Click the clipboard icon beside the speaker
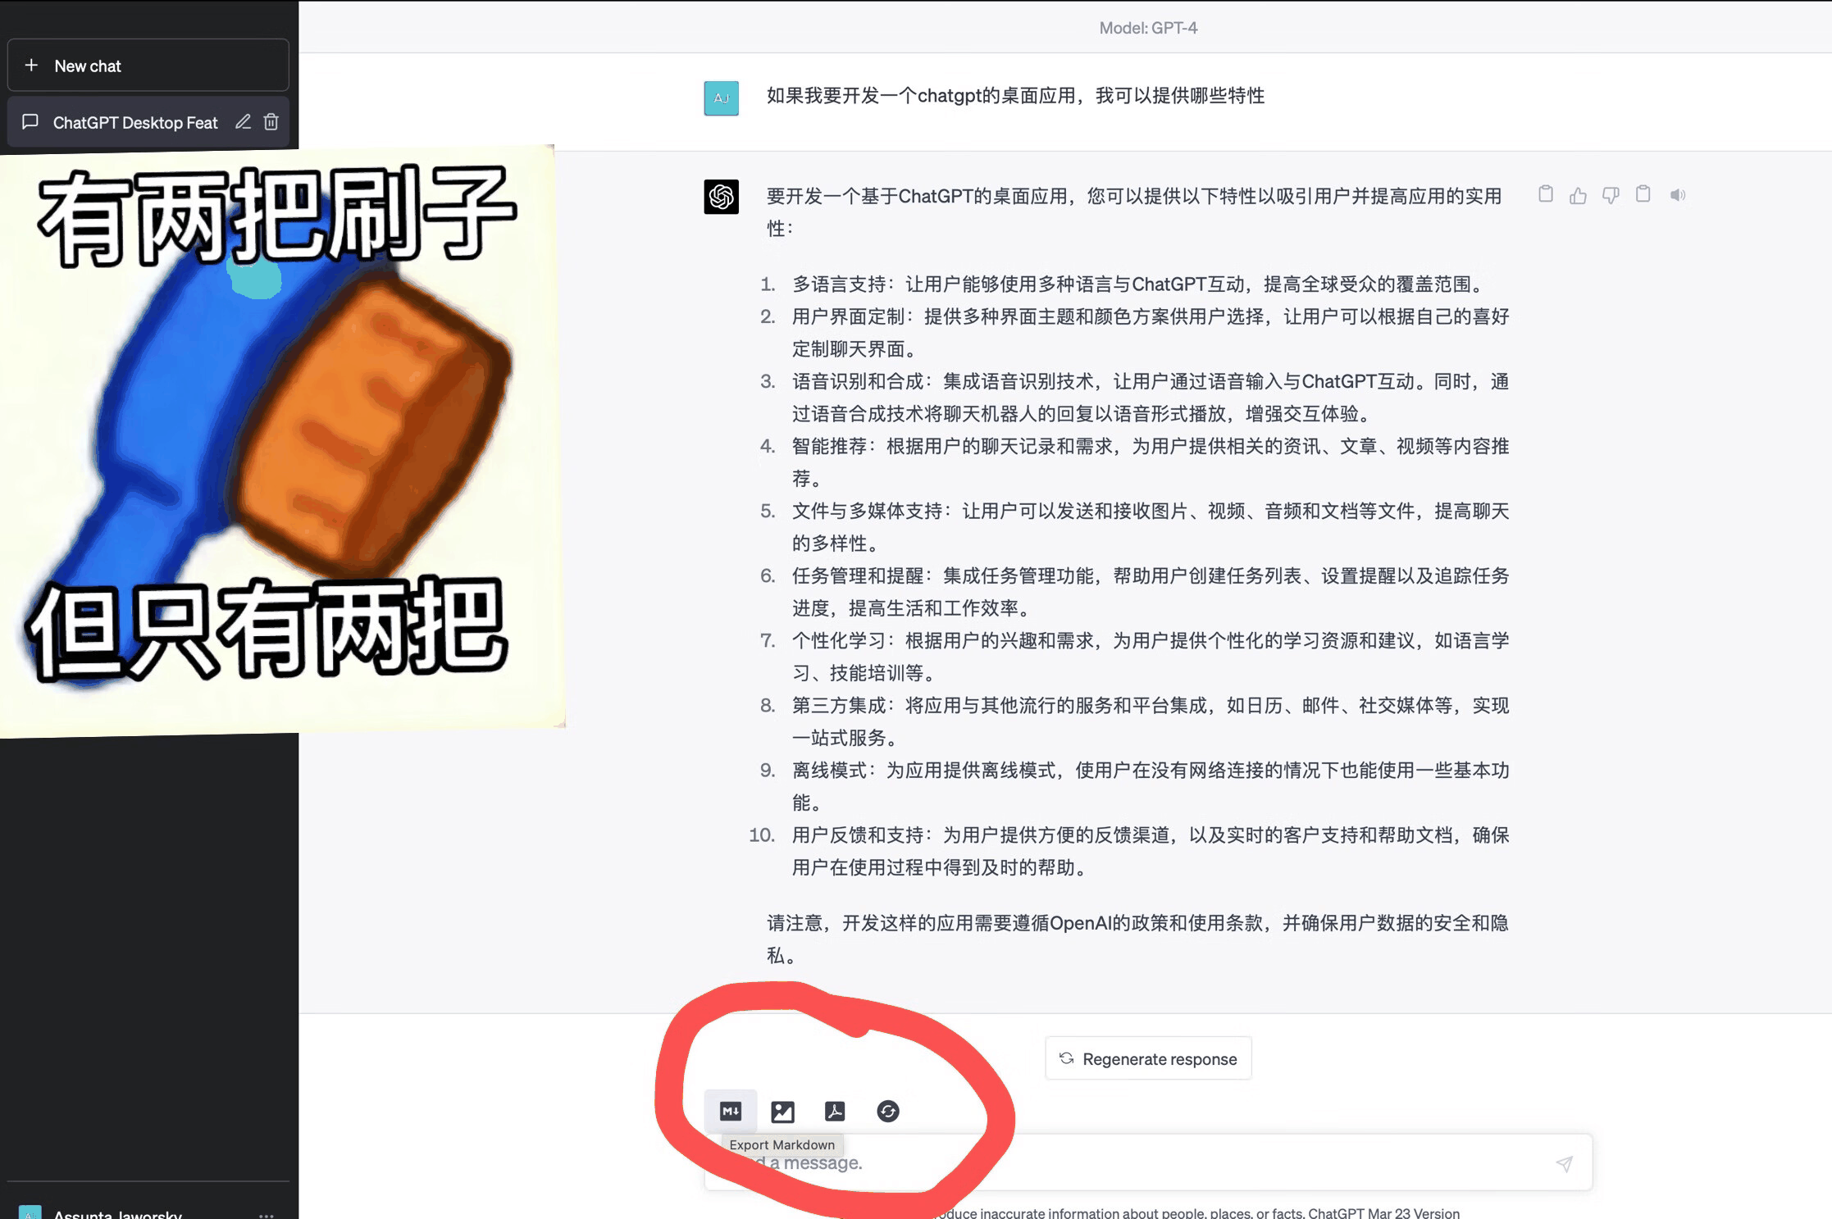Image resolution: width=1832 pixels, height=1219 pixels. [x=1643, y=194]
